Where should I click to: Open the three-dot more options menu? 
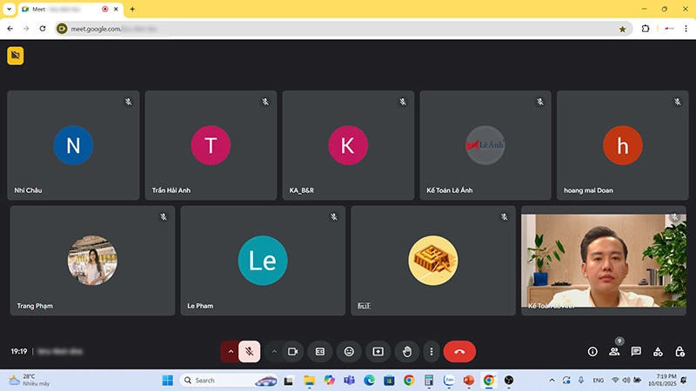pos(431,351)
